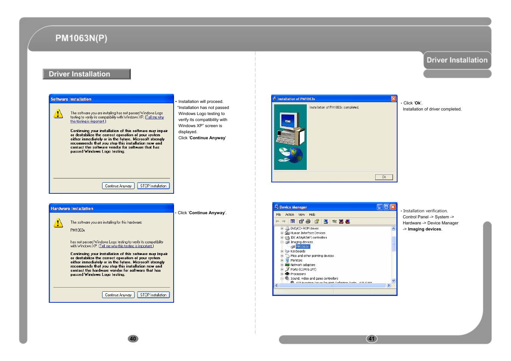This screenshot has height=361, width=511.
Task: Click Continue Anyway in Software Installation dialog
Action: pos(118,186)
